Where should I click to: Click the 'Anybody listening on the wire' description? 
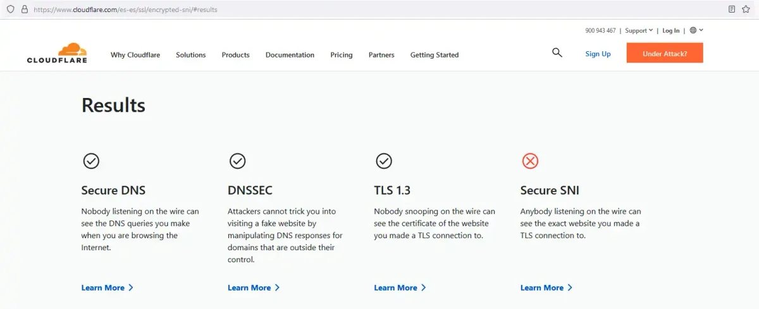(x=581, y=224)
